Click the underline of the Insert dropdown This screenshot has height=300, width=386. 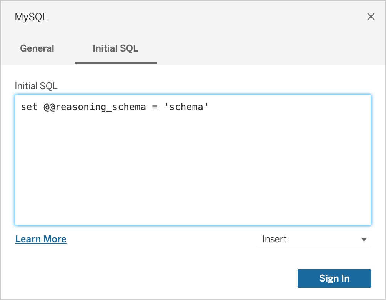[313, 248]
